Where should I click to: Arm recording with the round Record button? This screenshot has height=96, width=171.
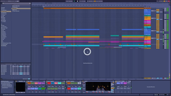tap(77, 1)
